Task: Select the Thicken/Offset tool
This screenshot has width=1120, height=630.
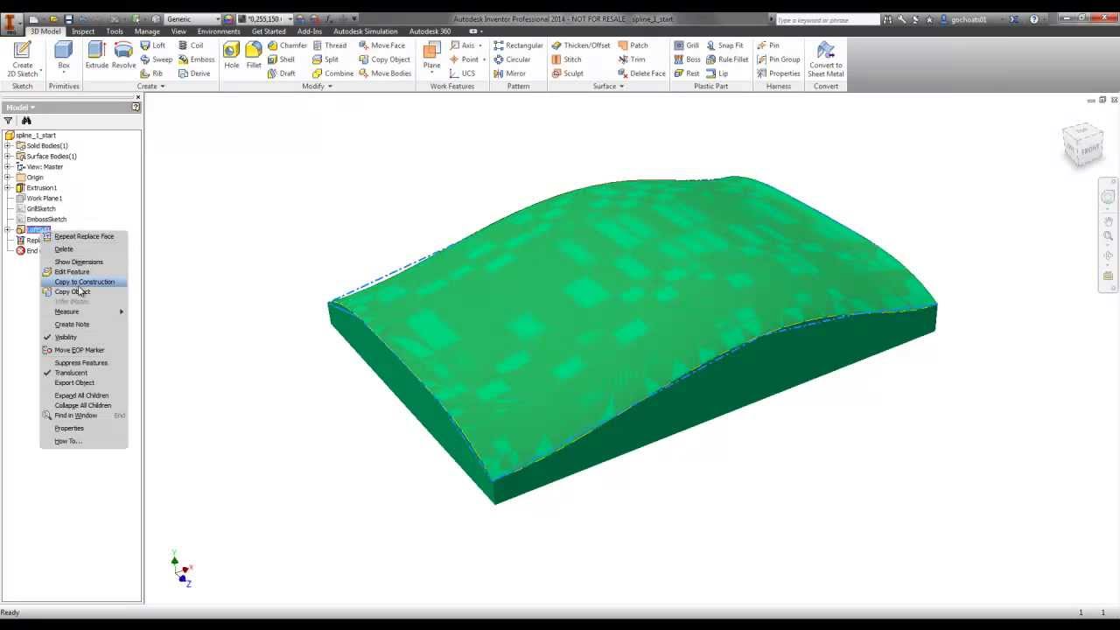Action: pos(580,45)
